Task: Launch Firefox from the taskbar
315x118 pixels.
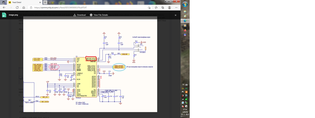Action: (x=185, y=30)
